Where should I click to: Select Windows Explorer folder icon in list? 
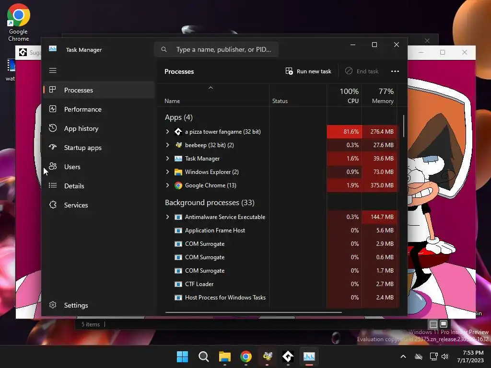click(x=178, y=172)
